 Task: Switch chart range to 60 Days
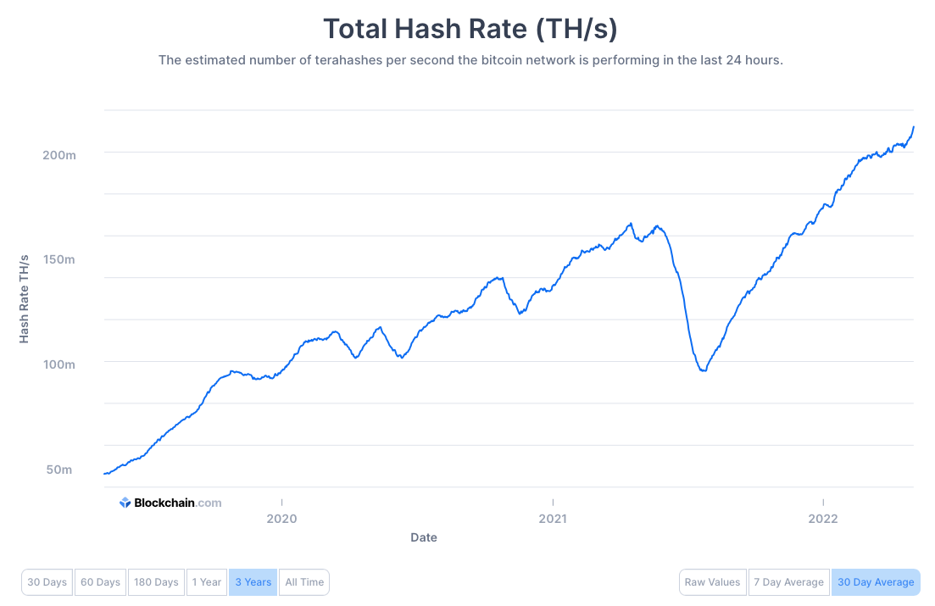point(99,582)
